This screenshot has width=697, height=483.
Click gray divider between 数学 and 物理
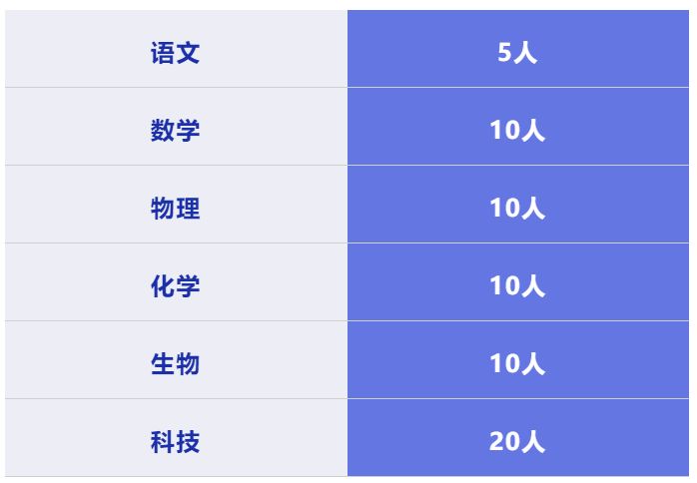coord(176,166)
